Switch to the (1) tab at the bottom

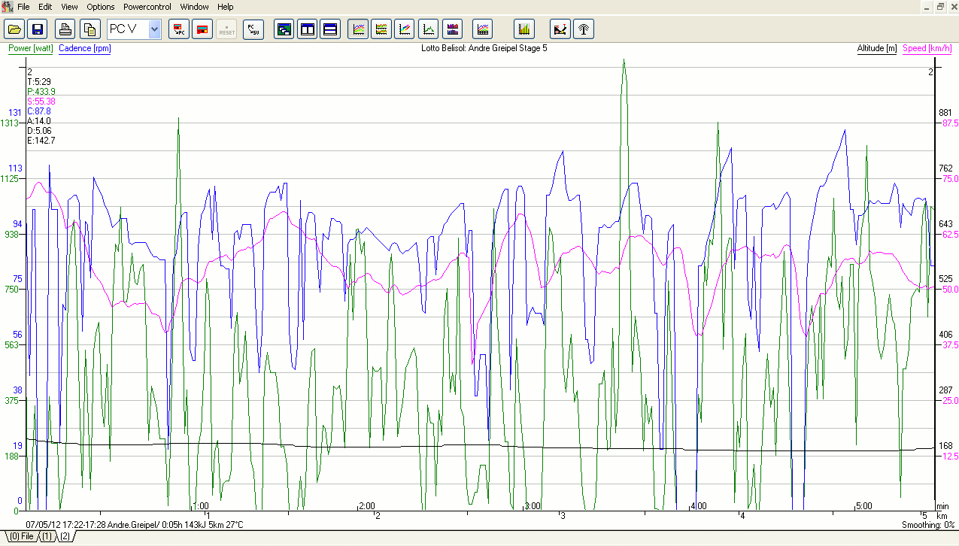click(47, 536)
